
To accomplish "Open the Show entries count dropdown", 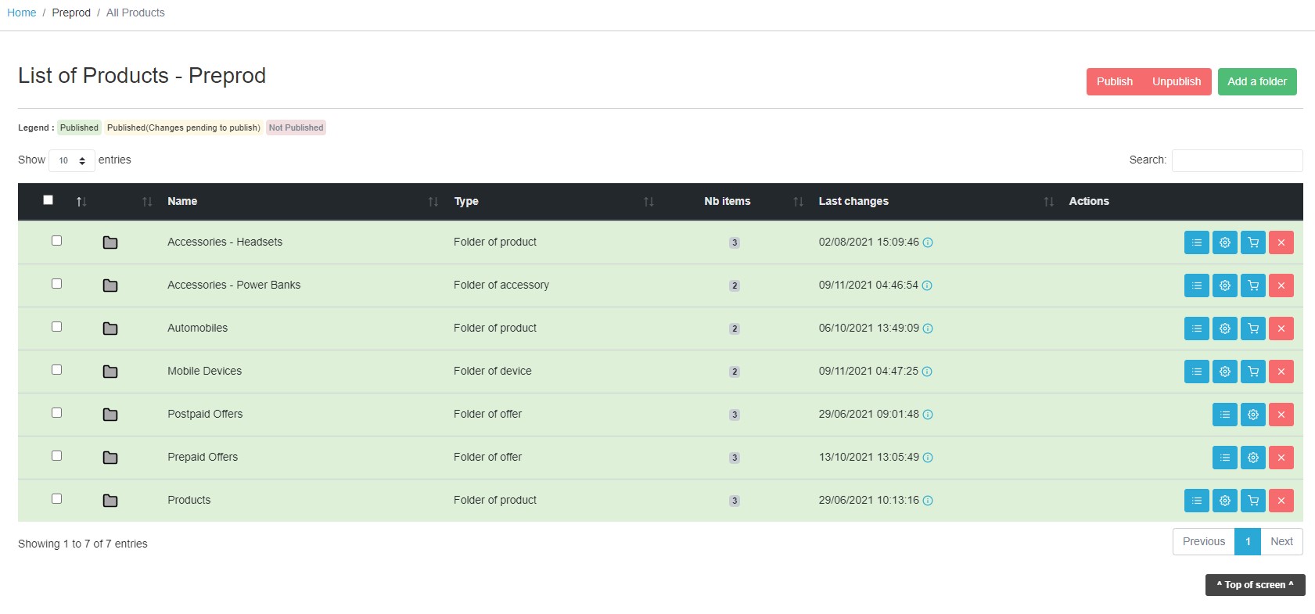I will [x=72, y=160].
